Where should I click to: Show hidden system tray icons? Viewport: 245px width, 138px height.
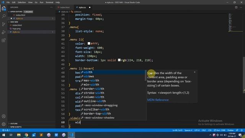click(210, 135)
